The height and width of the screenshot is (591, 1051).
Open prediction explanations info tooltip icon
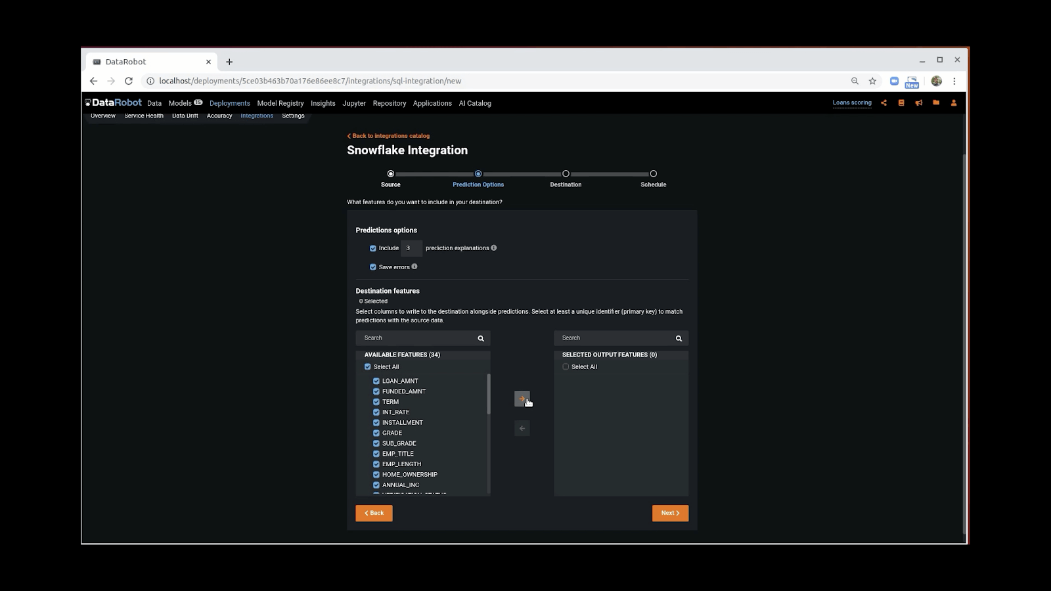tap(494, 248)
